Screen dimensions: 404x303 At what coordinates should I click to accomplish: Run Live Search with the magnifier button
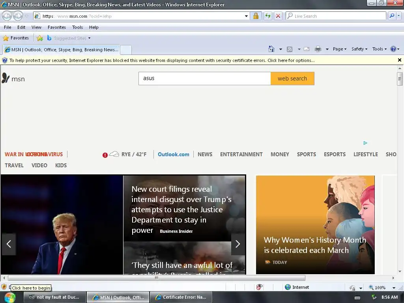pyautogui.click(x=392, y=16)
